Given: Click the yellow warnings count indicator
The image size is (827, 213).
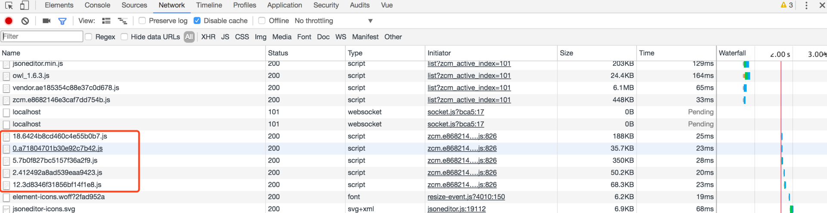Looking at the screenshot, I should tap(787, 5).
